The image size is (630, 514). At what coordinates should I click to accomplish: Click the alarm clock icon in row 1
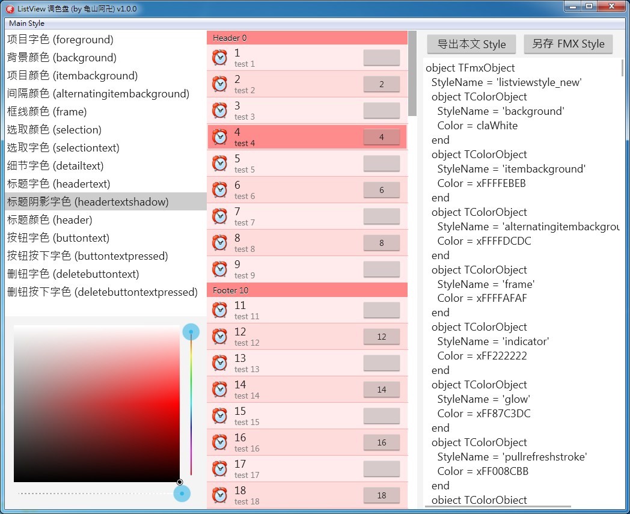(x=220, y=58)
